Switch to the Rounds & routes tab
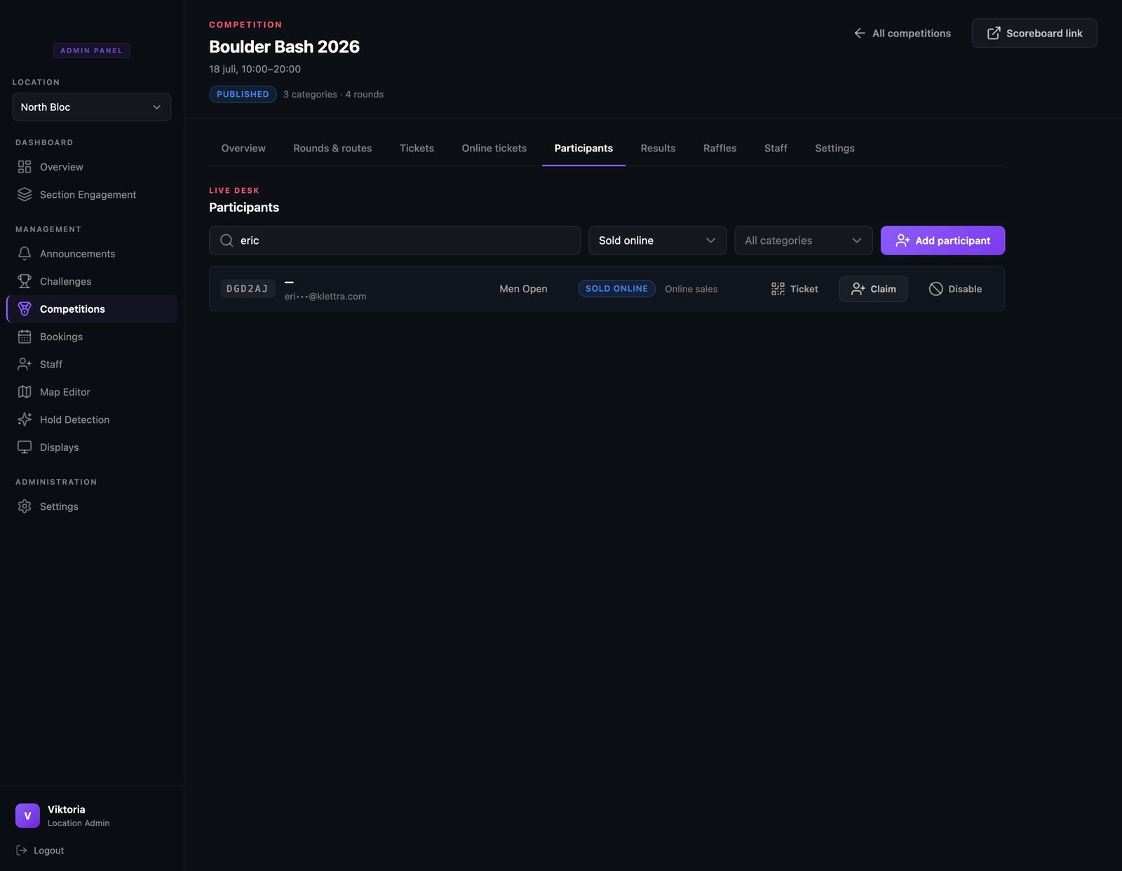Image resolution: width=1122 pixels, height=871 pixels. point(332,148)
